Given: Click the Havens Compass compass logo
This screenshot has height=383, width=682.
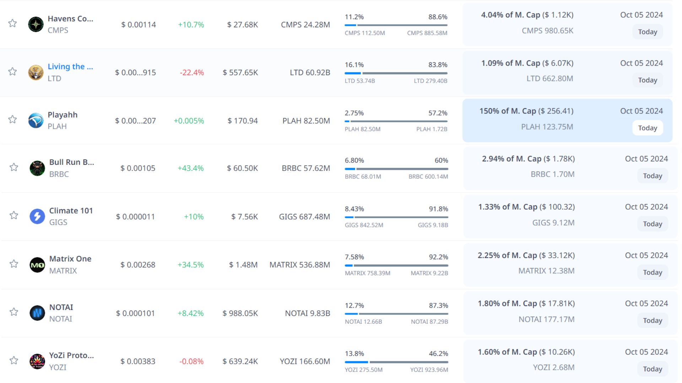Looking at the screenshot, I should (36, 24).
